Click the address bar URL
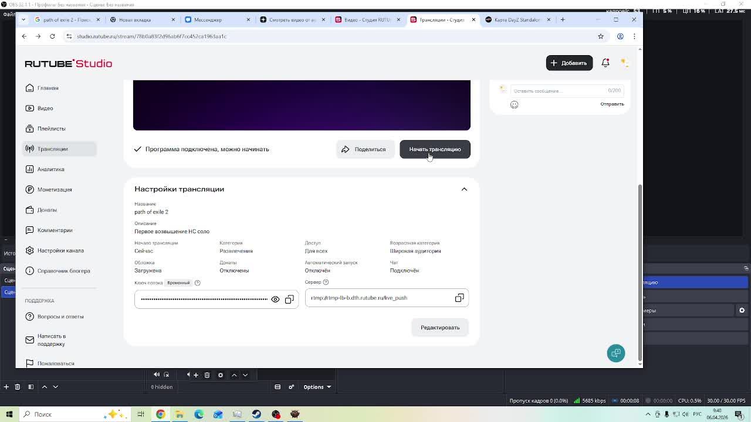The image size is (751, 422). [151, 36]
